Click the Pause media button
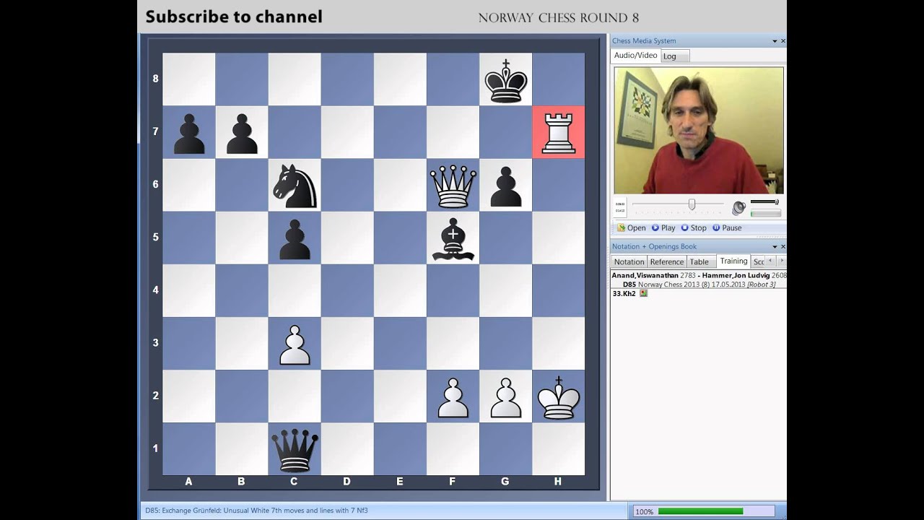Image resolution: width=924 pixels, height=520 pixels. 727,227
